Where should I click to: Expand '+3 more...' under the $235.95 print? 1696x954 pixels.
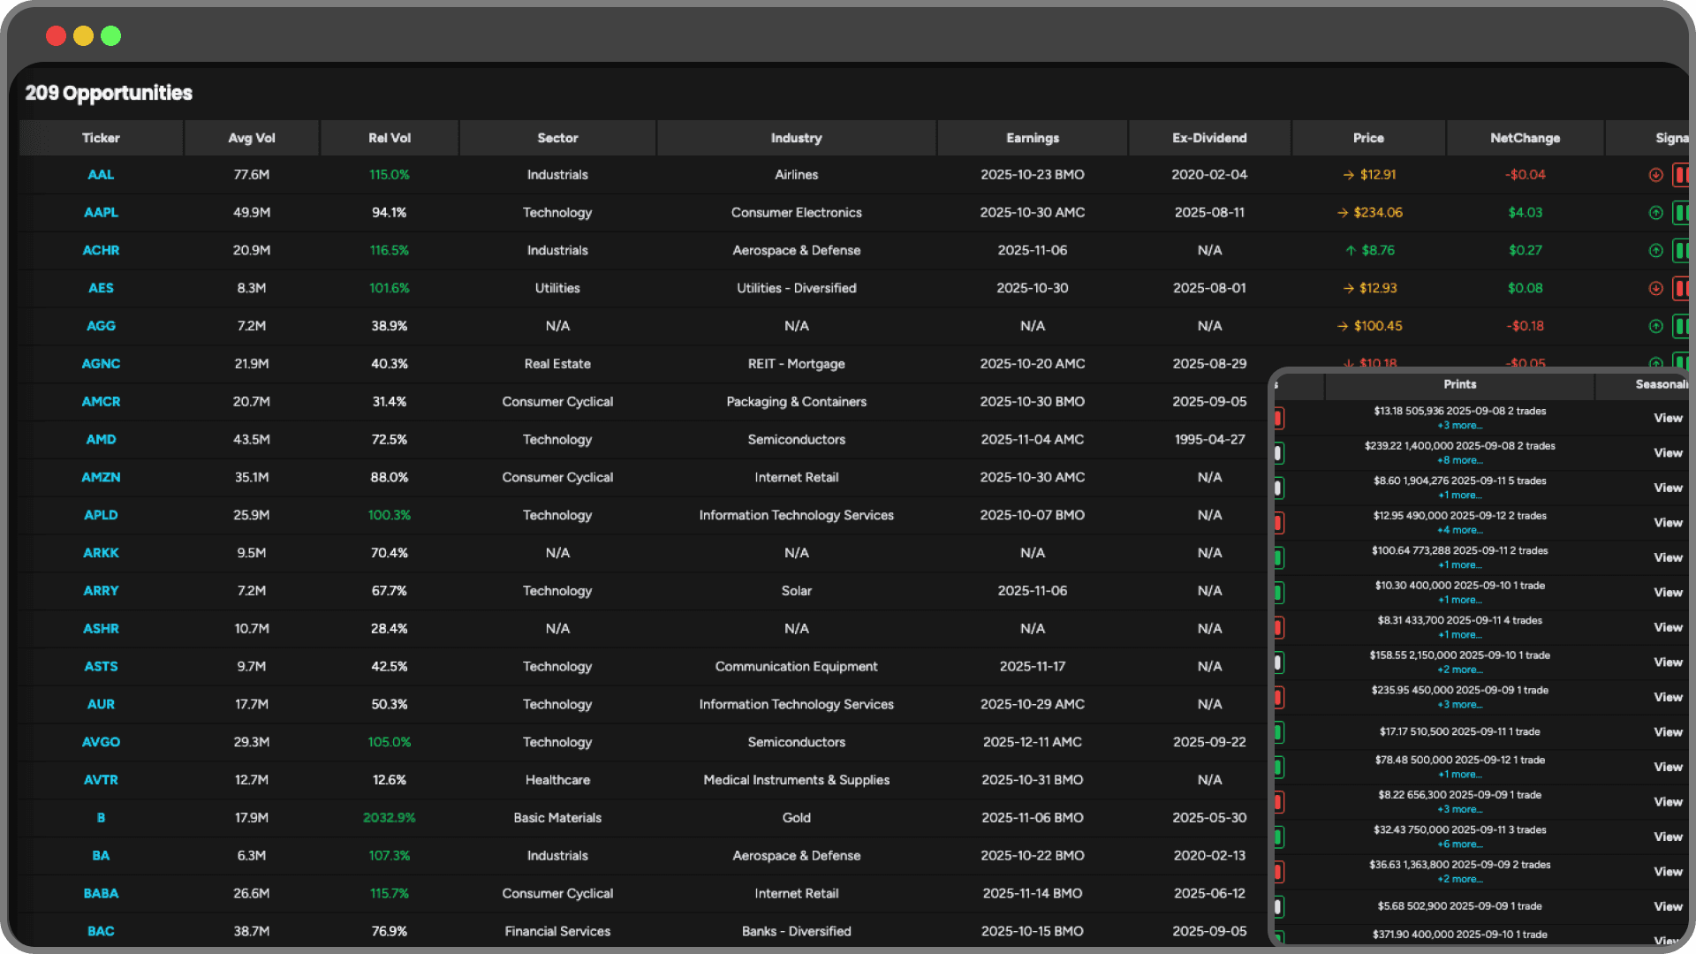pos(1459,705)
